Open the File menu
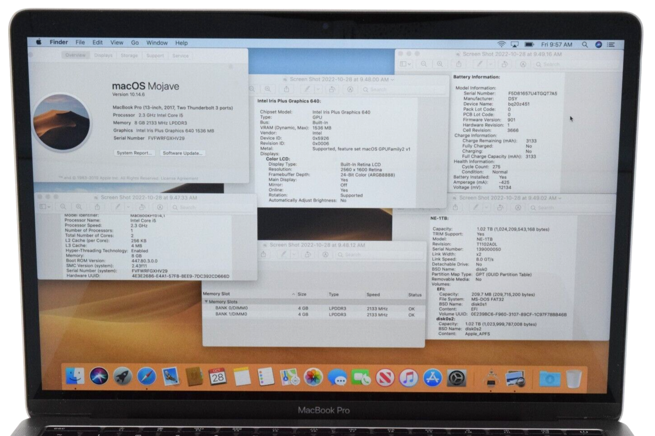 point(80,42)
